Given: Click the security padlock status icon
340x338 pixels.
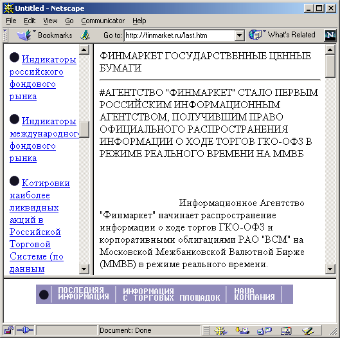Looking at the screenshot, I should [x=8, y=330].
